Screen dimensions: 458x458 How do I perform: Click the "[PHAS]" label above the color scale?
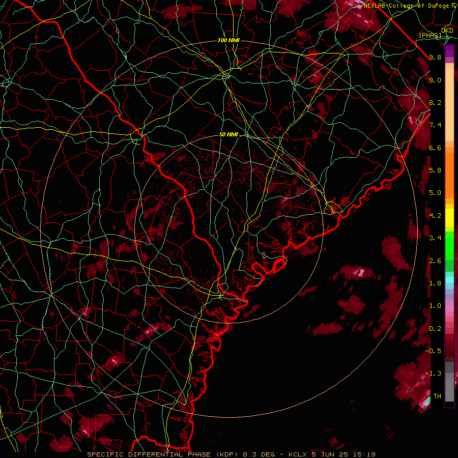point(430,35)
